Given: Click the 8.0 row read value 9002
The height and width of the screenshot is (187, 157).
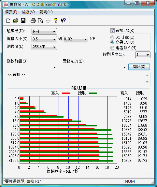Looking at the screenshot, I should click(x=143, y=117).
